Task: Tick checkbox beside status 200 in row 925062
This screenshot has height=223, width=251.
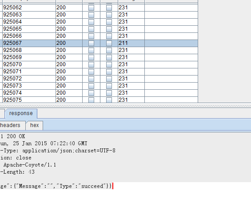Action: tap(91, 8)
